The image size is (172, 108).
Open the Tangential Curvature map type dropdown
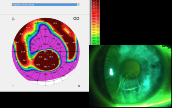tap(45, 5)
